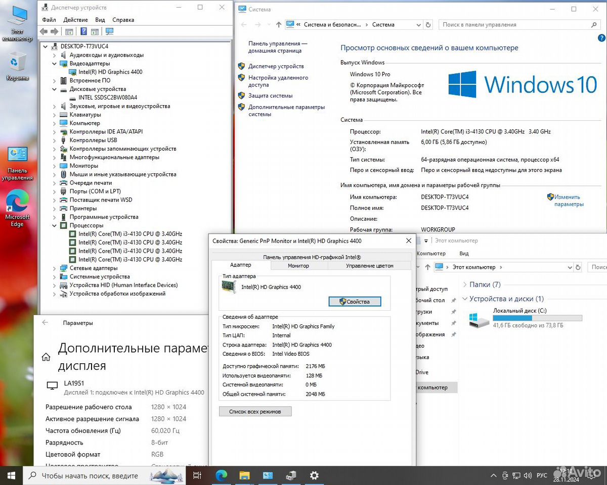The width and height of the screenshot is (607, 485).
Task: Open Файл menu in Device Manager
Action: [x=49, y=20]
